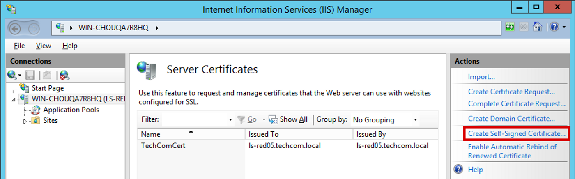Click the Stop loading icon
Viewport: 575px width, 179px height.
coord(523,27)
